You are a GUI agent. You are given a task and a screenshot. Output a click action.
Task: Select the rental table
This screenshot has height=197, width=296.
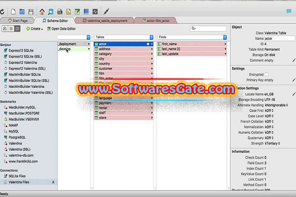124,108
